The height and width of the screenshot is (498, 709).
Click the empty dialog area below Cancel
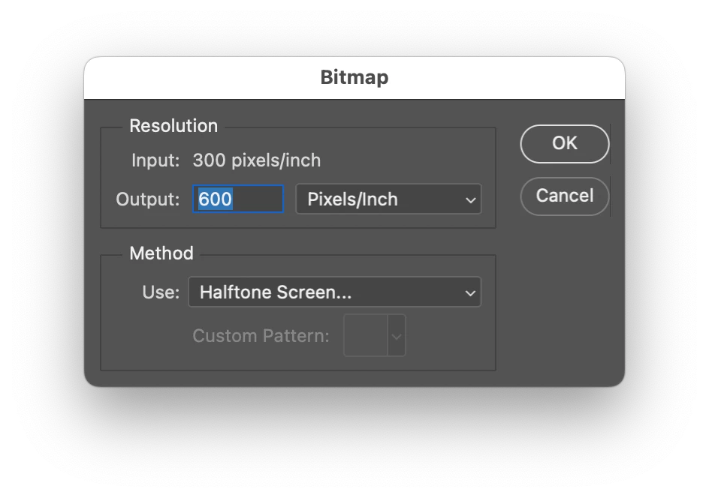(x=564, y=298)
